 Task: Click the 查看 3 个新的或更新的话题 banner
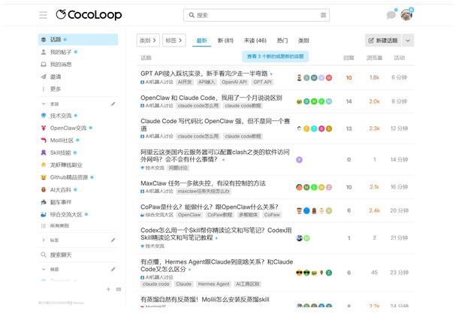point(276,56)
